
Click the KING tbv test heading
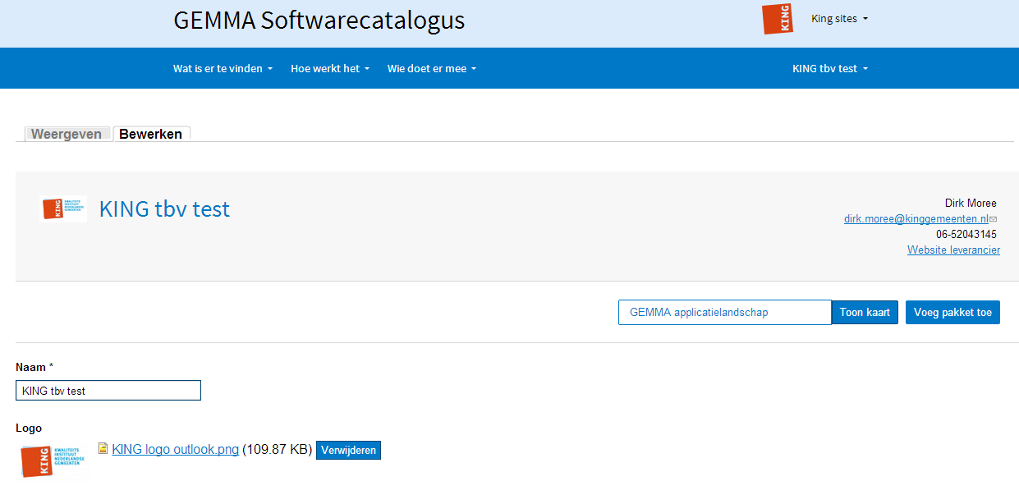164,209
